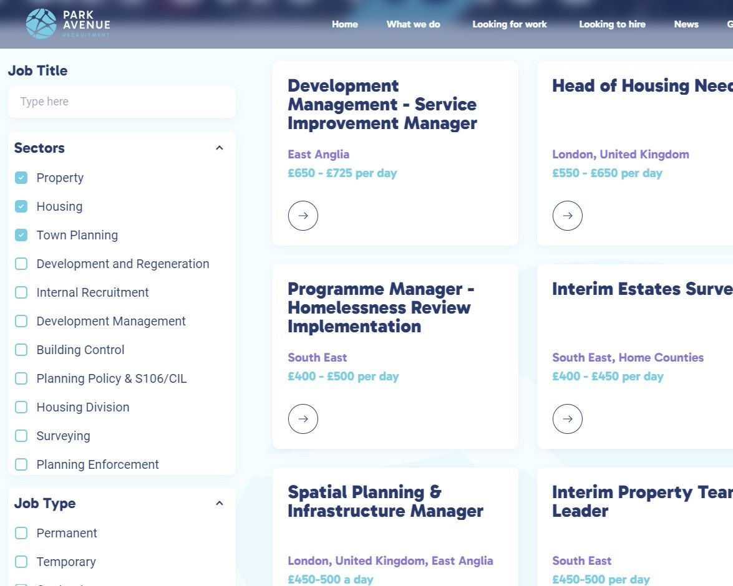Click the East Anglia location text

tap(319, 154)
